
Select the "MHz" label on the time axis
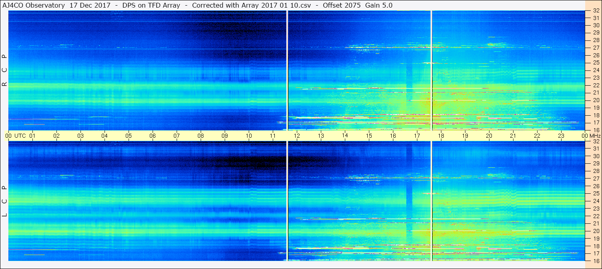(595, 136)
